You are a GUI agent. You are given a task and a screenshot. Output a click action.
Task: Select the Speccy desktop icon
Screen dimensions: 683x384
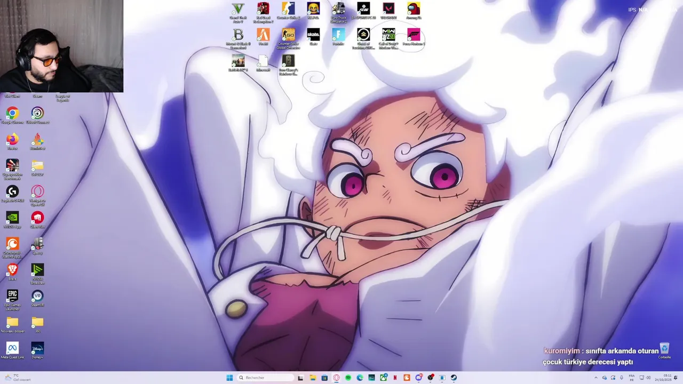point(37,246)
